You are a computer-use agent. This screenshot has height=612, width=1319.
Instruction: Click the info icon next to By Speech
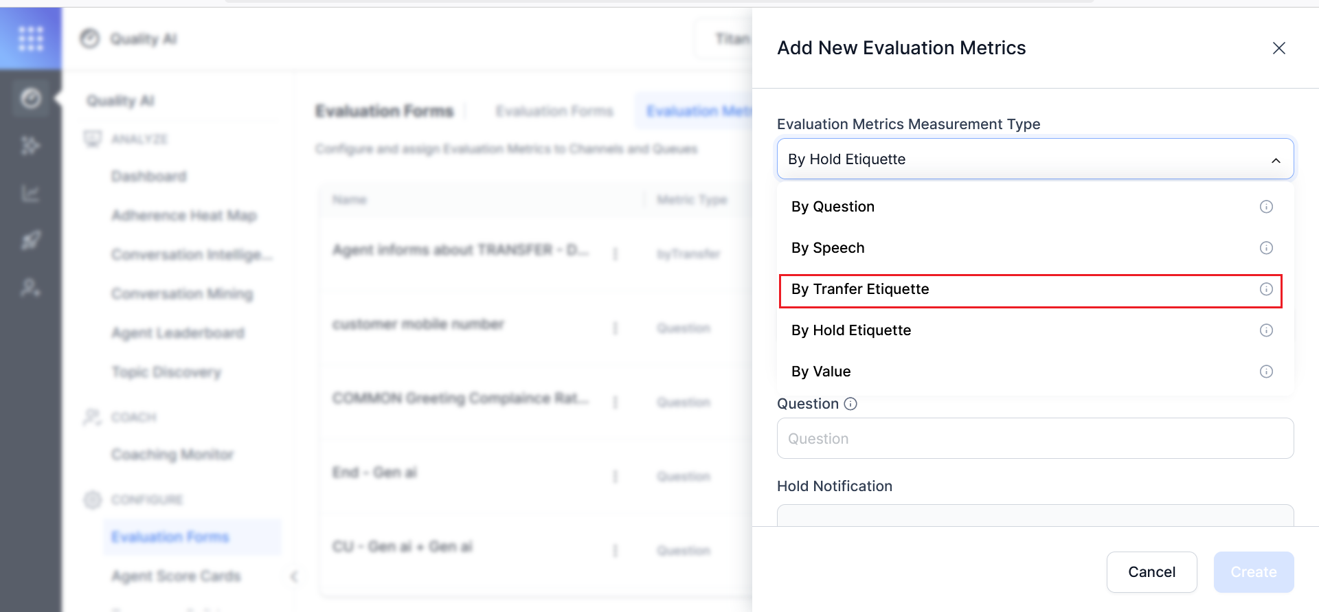pos(1266,248)
